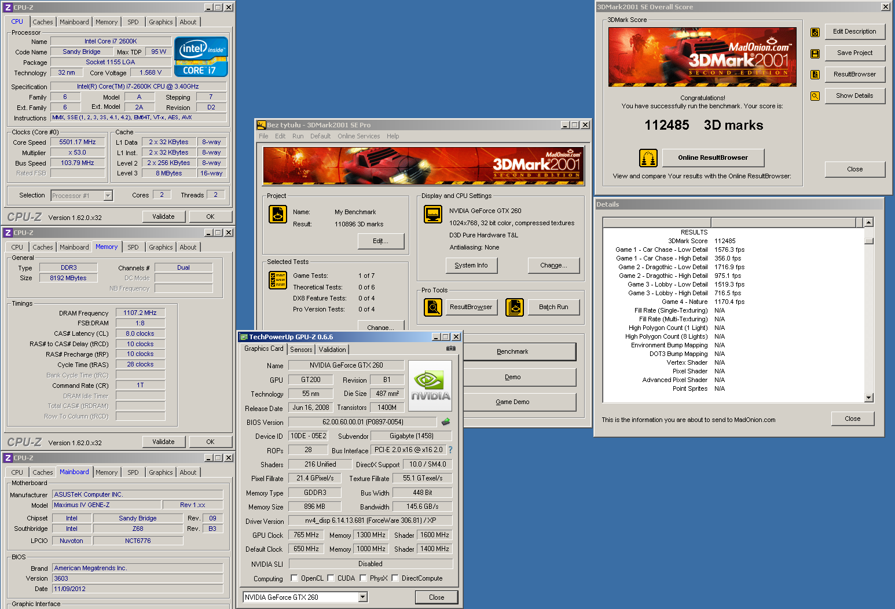Click Validate in the top CPU-Z window
This screenshot has width=895, height=609.
[x=163, y=217]
